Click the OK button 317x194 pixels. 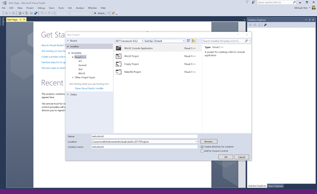(x=226, y=157)
